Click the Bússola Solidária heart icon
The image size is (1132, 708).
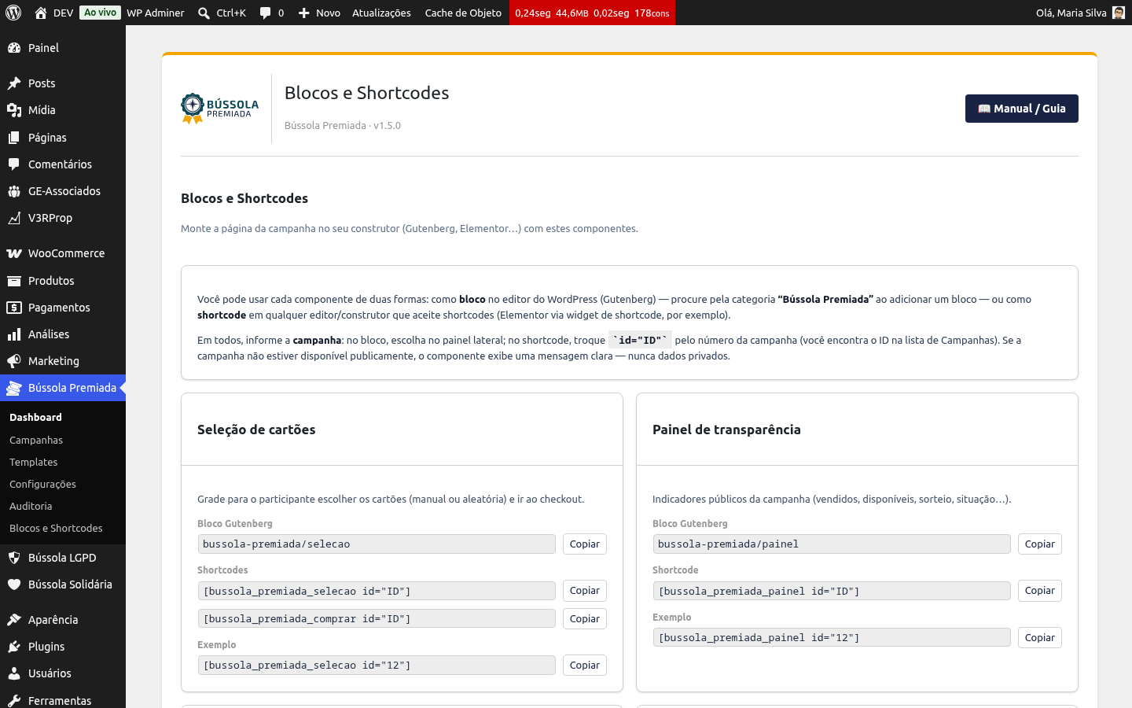click(x=14, y=584)
